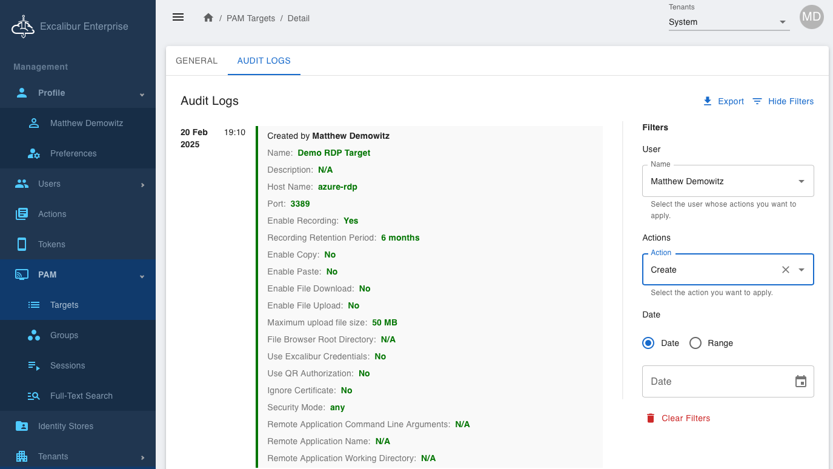Select the Date radio button
Image resolution: width=833 pixels, height=469 pixels.
pyautogui.click(x=648, y=343)
